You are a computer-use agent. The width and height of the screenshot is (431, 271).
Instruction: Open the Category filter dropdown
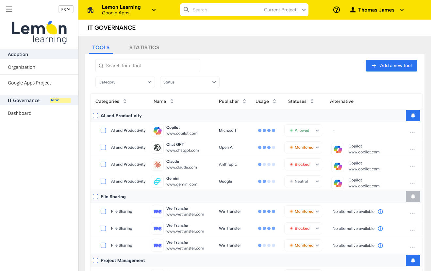pos(125,82)
